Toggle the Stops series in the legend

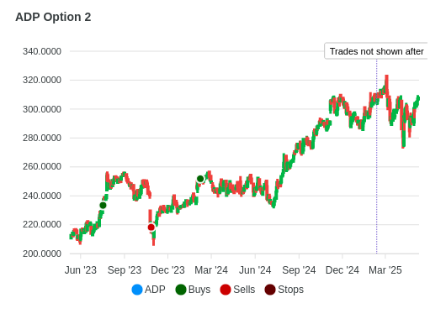(284, 290)
